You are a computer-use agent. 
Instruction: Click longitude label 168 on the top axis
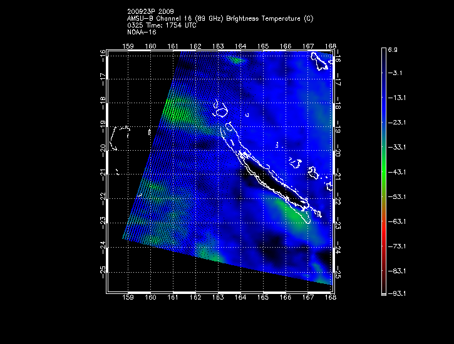(x=331, y=46)
